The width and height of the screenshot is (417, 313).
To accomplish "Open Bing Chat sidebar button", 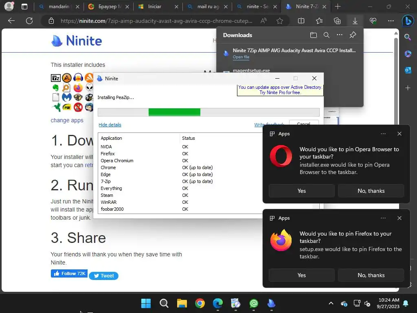I will tap(408, 21).
